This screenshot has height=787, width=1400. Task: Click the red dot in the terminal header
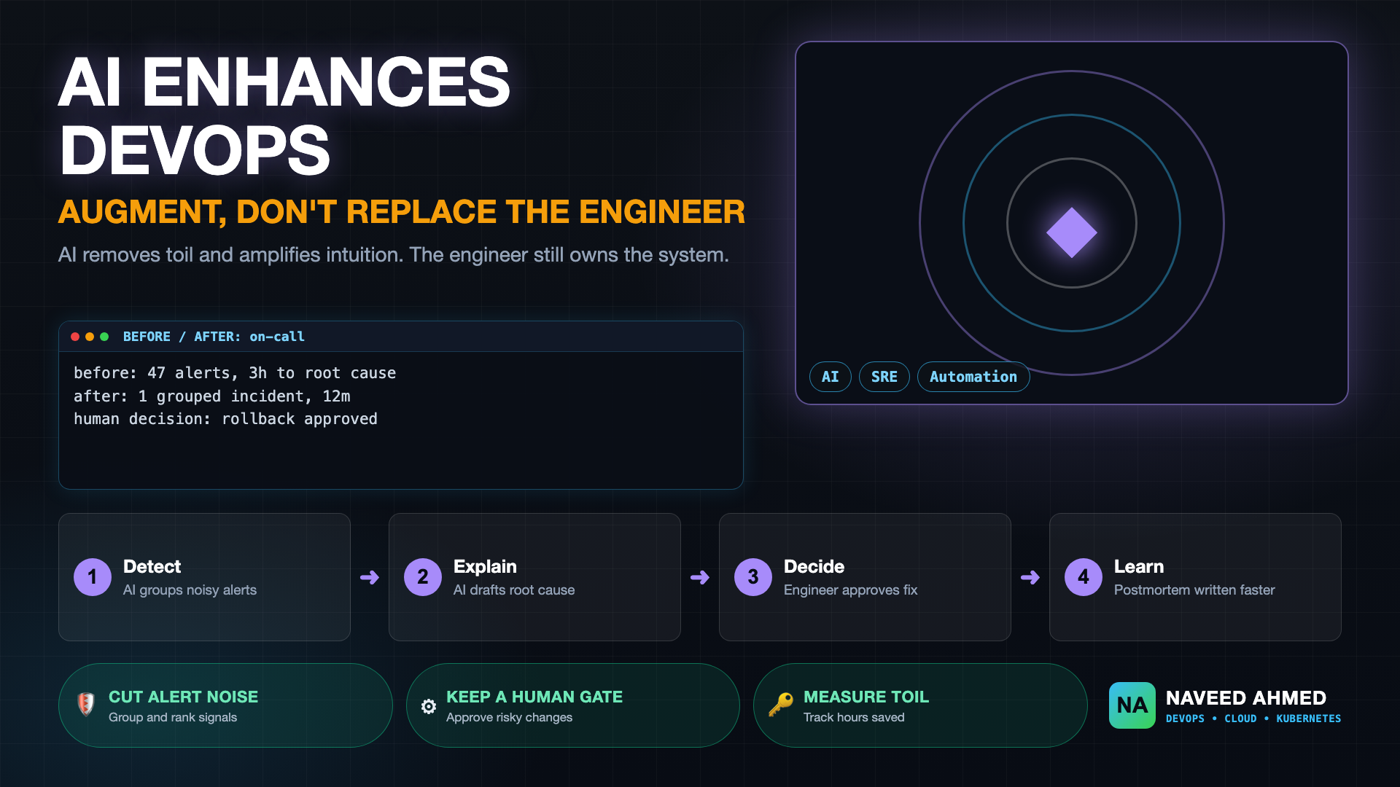pos(75,337)
